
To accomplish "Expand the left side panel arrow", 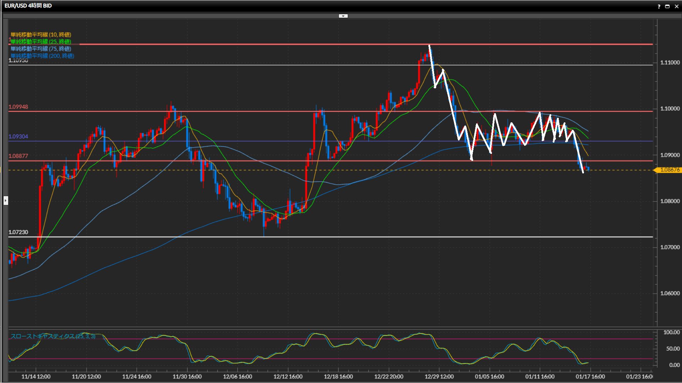I will (x=6, y=201).
